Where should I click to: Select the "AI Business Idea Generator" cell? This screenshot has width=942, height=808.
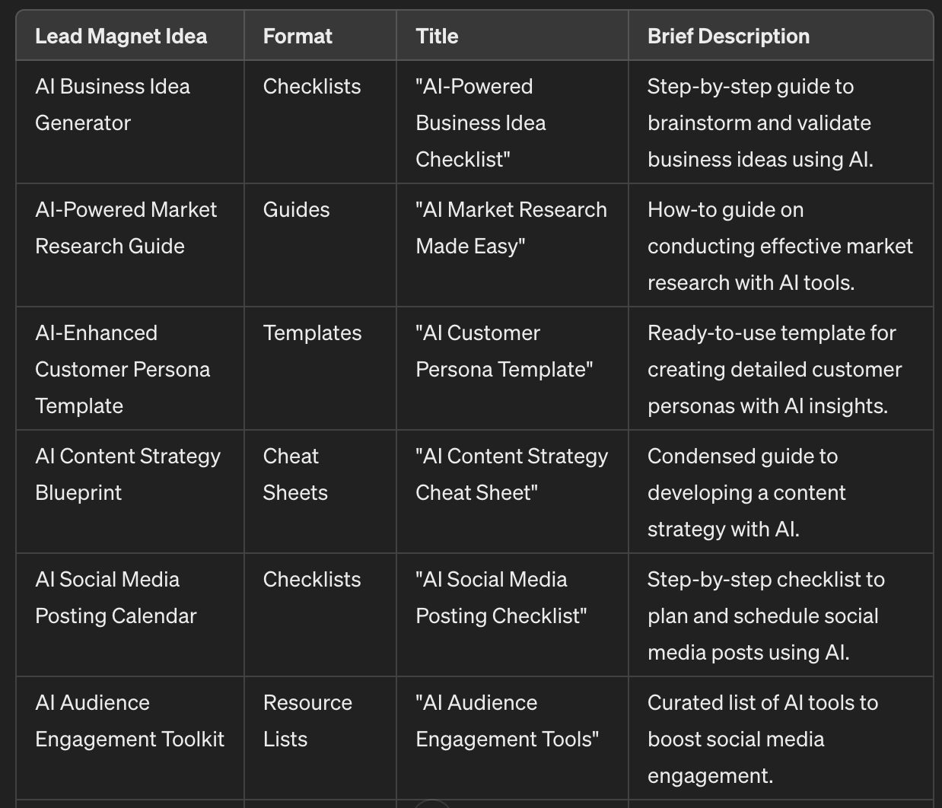pos(113,105)
